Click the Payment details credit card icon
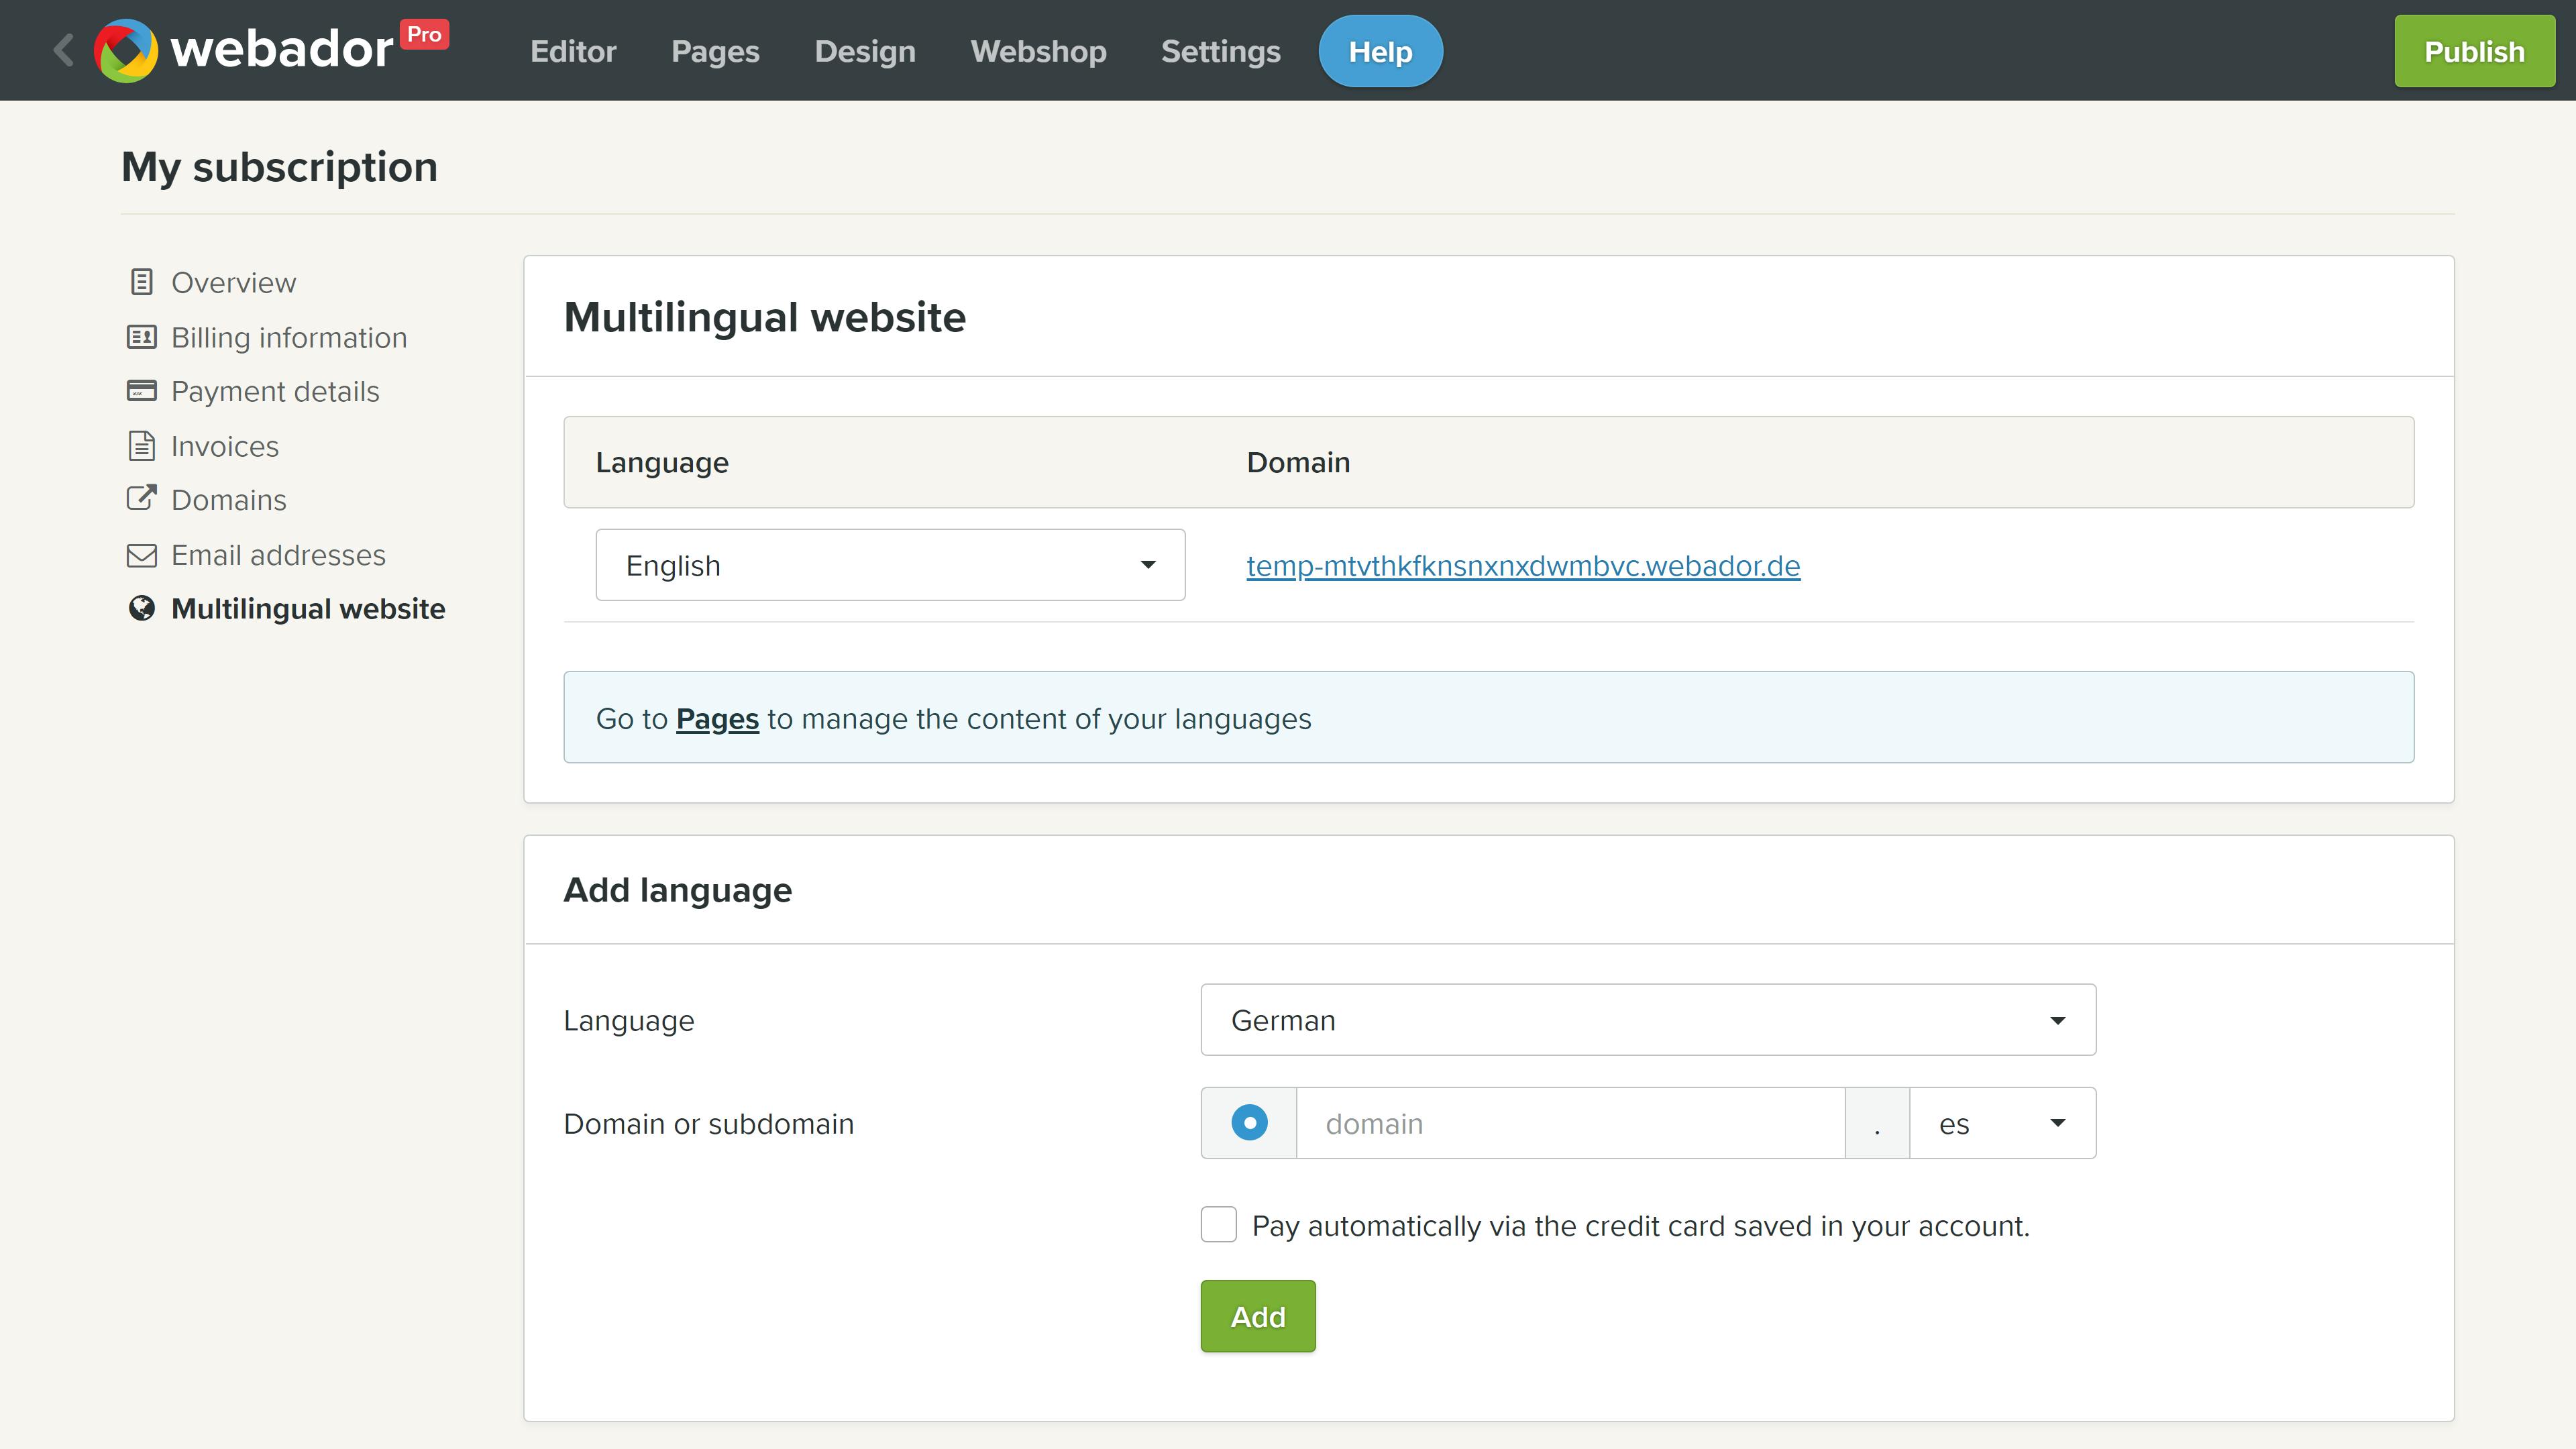This screenshot has width=2576, height=1449. pyautogui.click(x=142, y=391)
